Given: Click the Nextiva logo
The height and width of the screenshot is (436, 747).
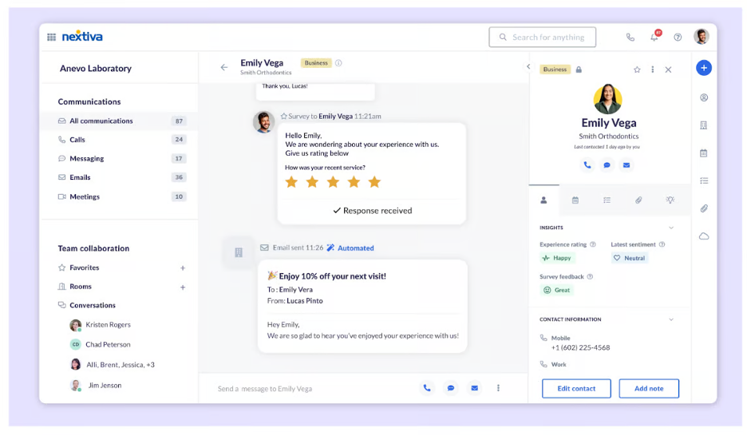Looking at the screenshot, I should click(82, 37).
